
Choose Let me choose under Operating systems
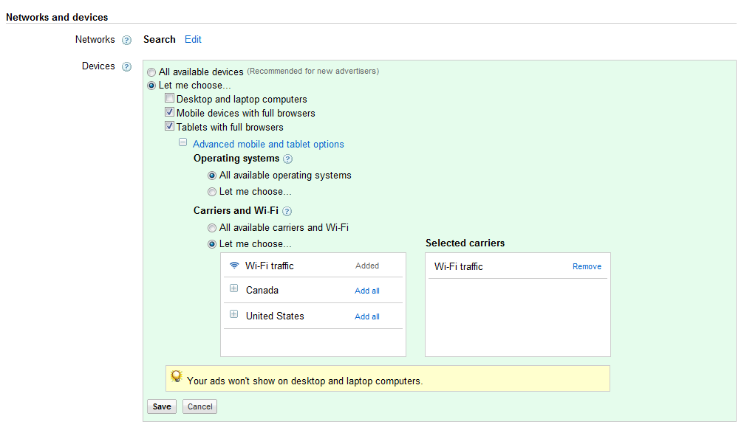coord(213,192)
